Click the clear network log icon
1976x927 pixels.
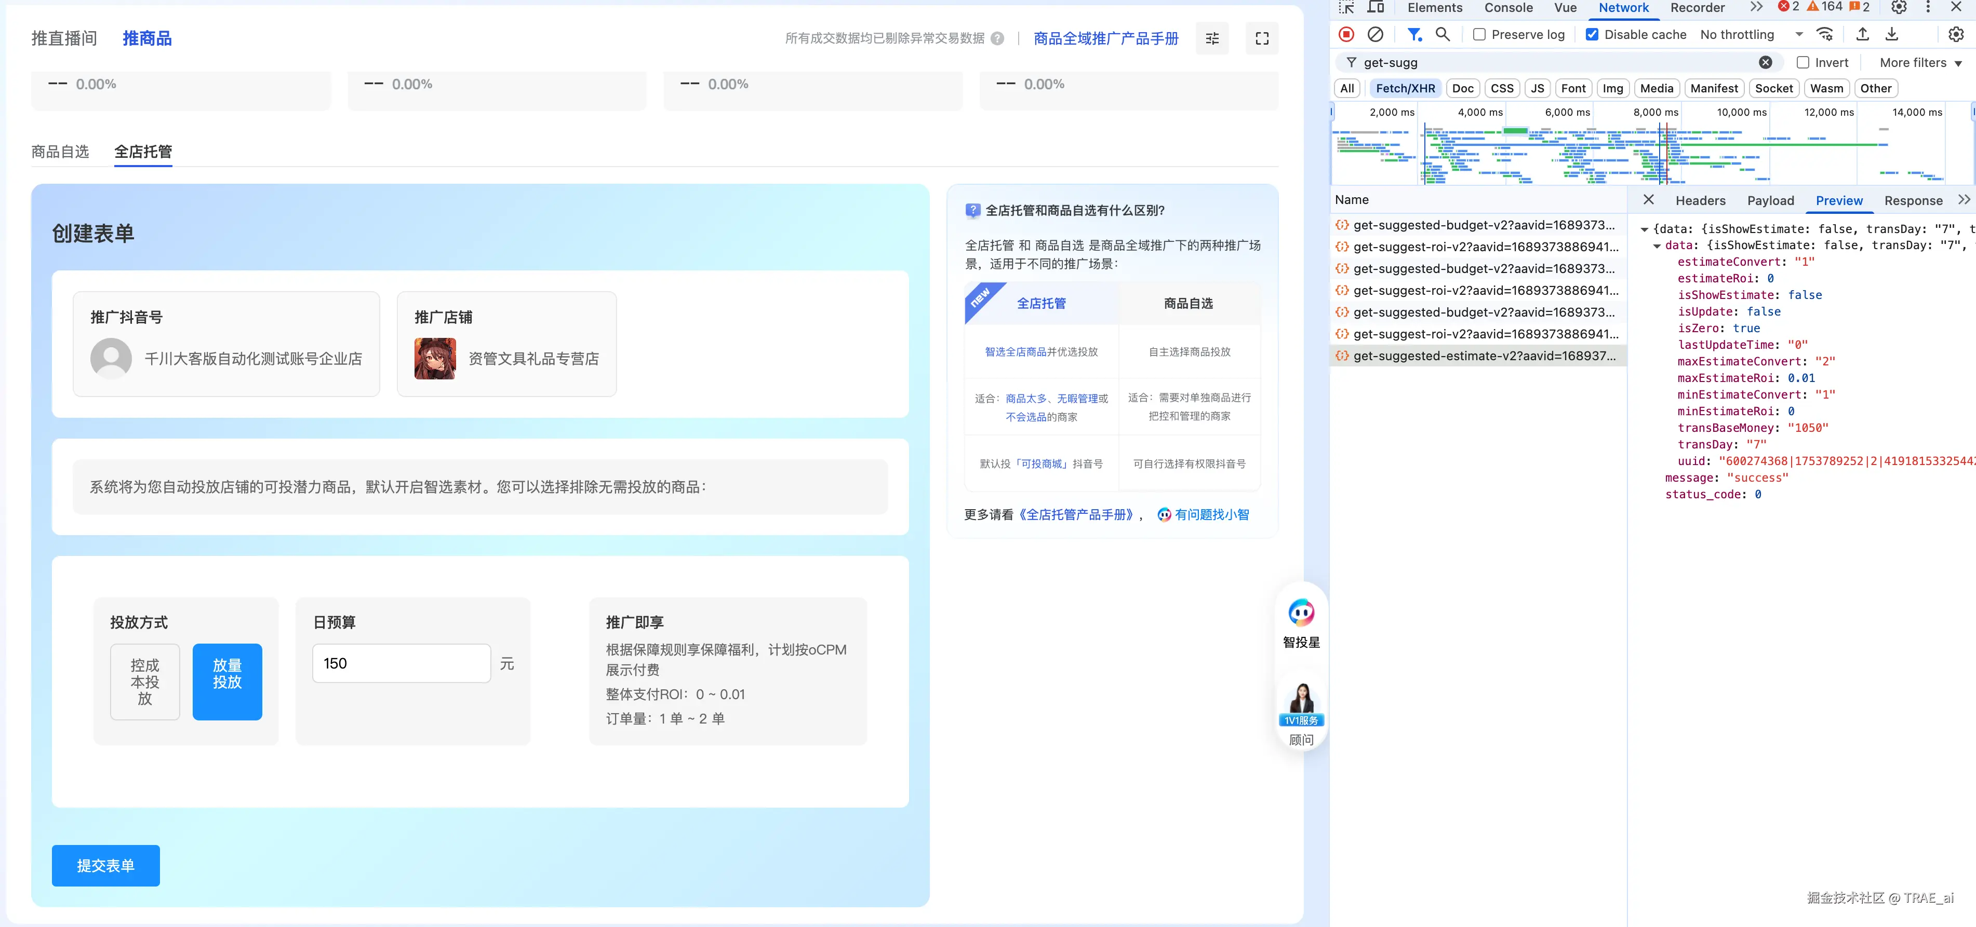click(x=1376, y=34)
